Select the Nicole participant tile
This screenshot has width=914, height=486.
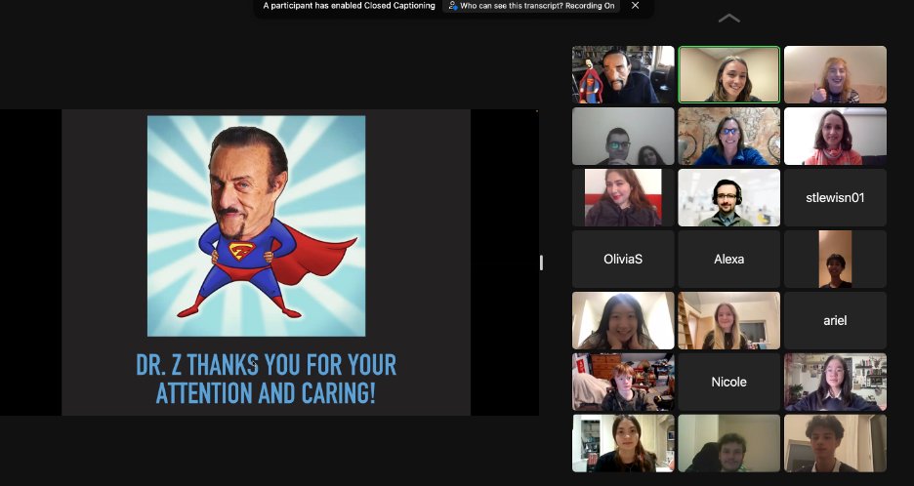[728, 382]
